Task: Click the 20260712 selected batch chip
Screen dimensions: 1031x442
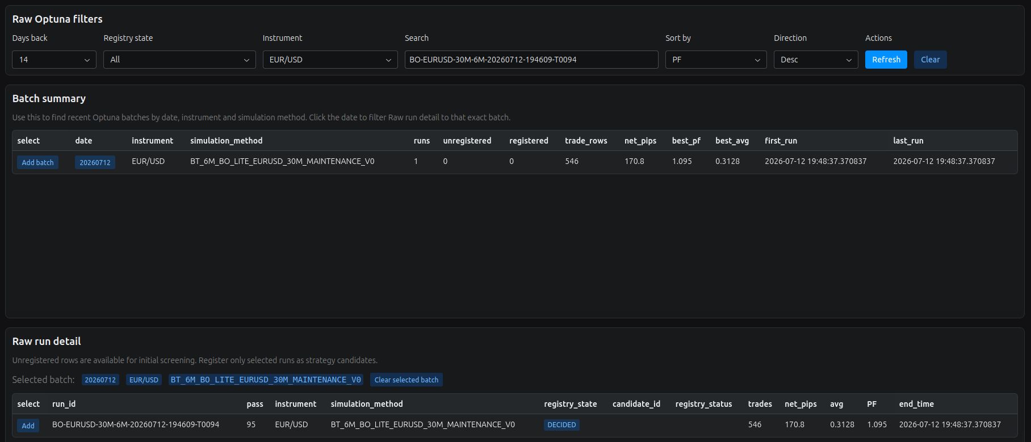Action: tap(100, 380)
